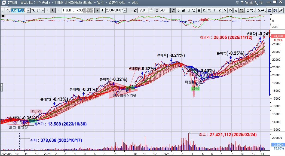Expand the stock code 360750 dropdown
Viewport: 285px width, 156px height.
28,10
